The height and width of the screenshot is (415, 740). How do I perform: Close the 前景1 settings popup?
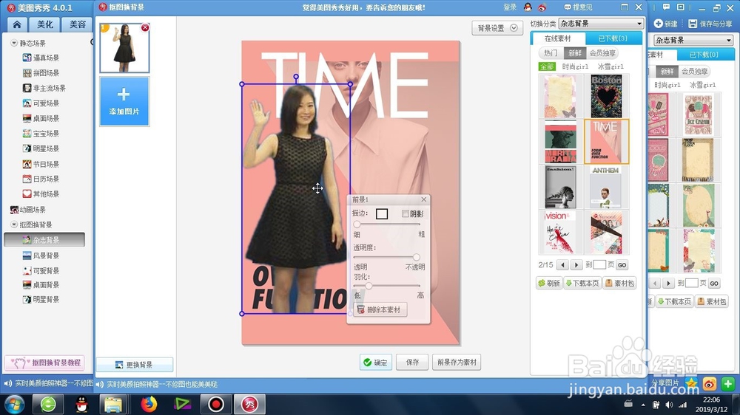[x=424, y=199]
